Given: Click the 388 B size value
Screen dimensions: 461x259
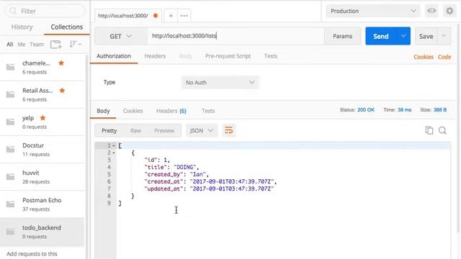Looking at the screenshot, I should (440, 110).
